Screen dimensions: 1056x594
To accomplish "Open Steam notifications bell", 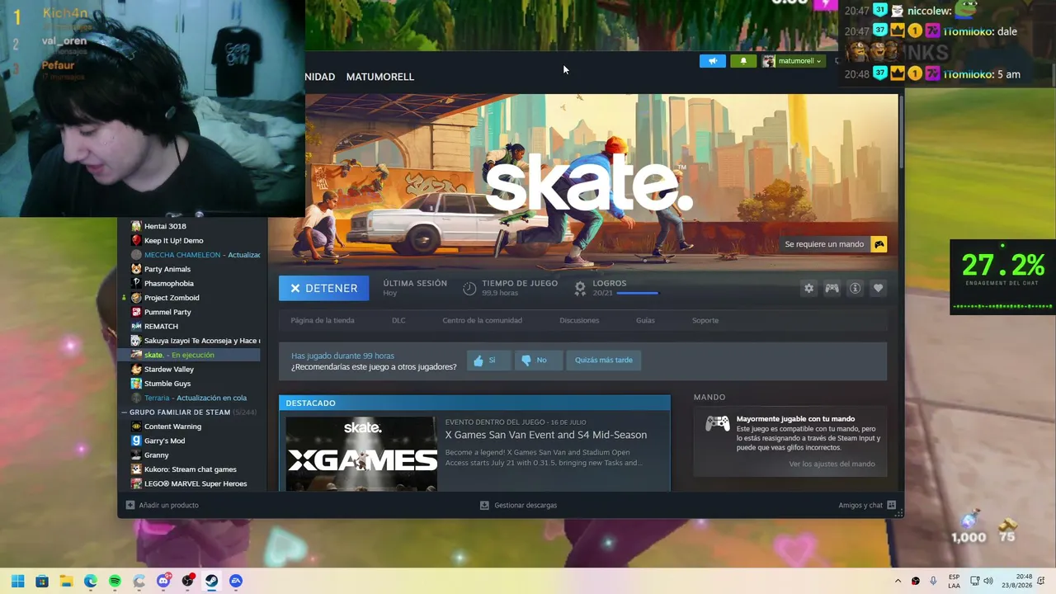I will point(743,61).
